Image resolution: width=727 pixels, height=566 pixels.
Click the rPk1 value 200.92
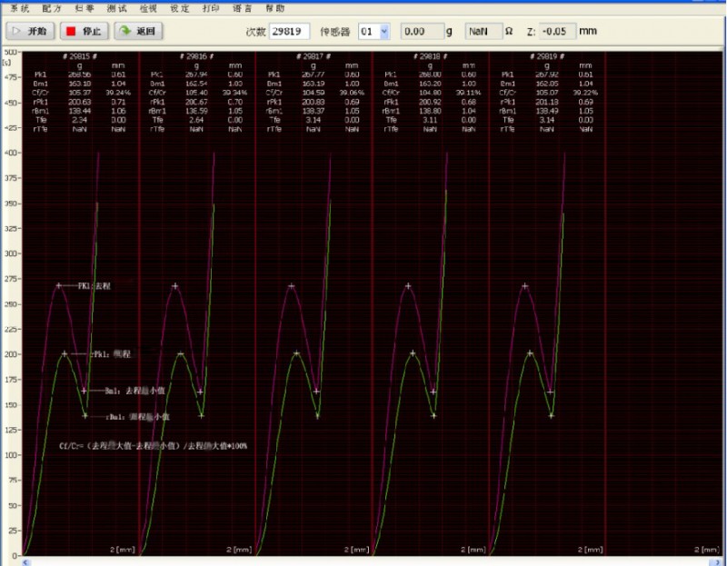pos(430,102)
